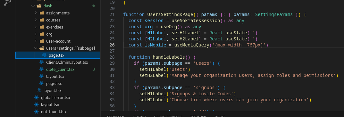This screenshot has height=117, width=344.
Task: Click the dash folder icon
Action: click(39, 6)
